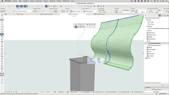169x95 pixels.
Task: Select the Marquee tool in the toolbox
Action: pyautogui.click(x=2, y=18)
